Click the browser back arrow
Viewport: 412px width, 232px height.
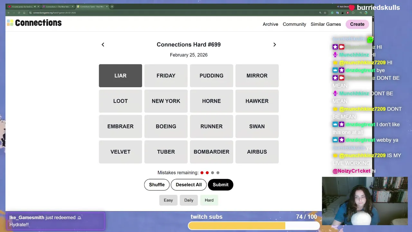[x=9, y=13]
